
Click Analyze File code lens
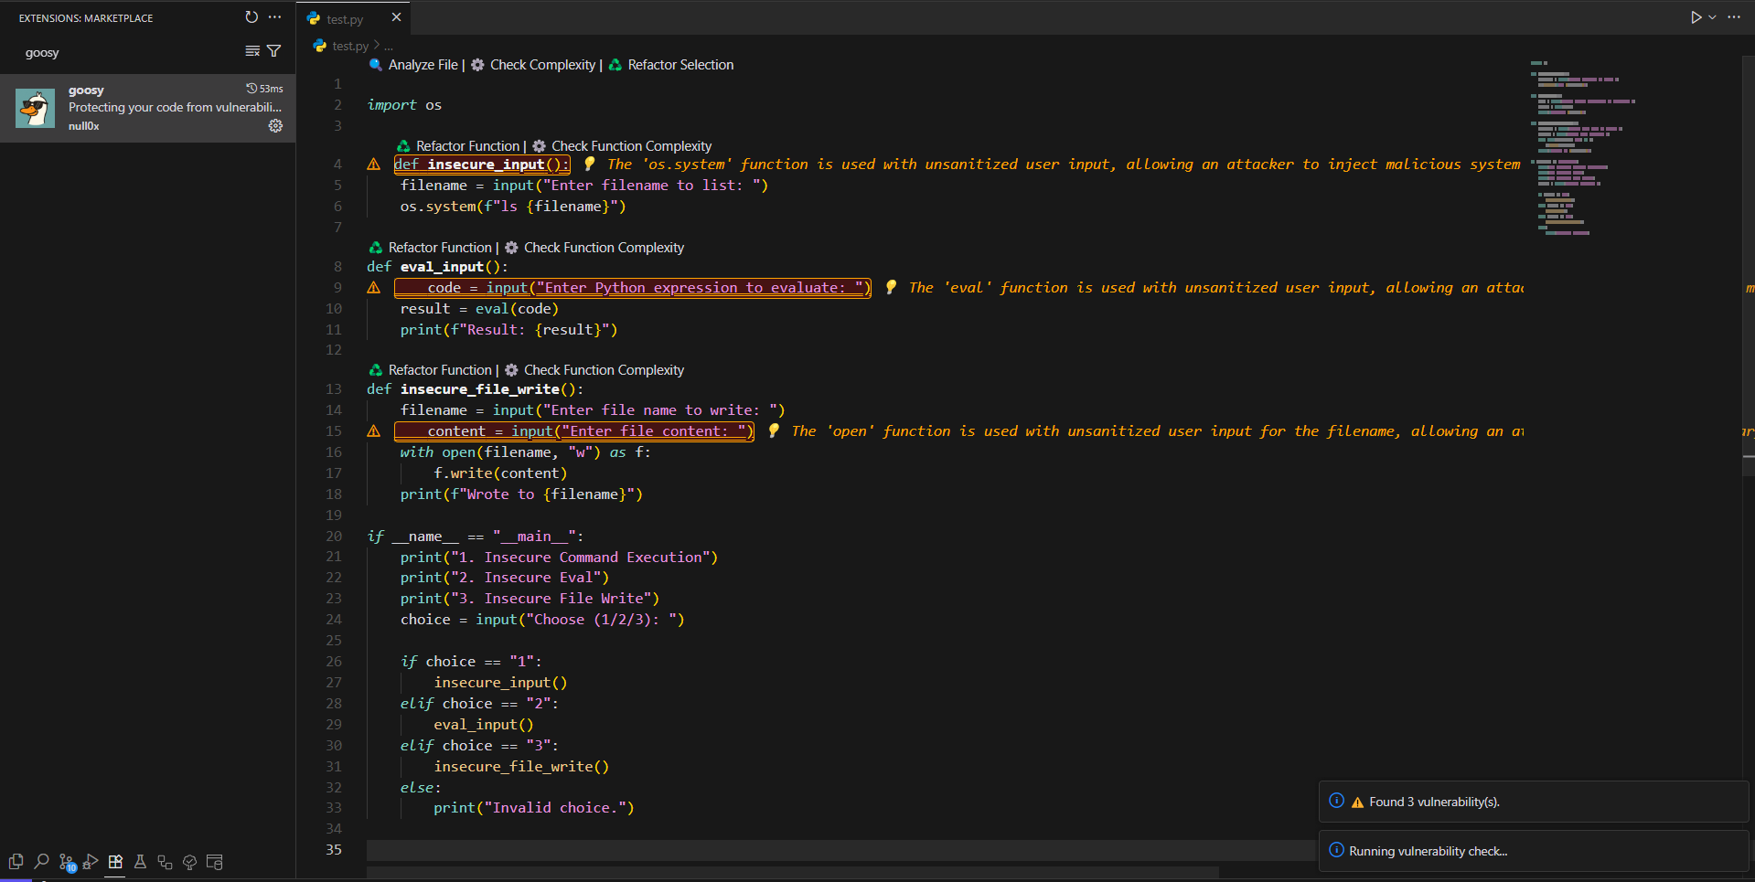click(x=413, y=65)
